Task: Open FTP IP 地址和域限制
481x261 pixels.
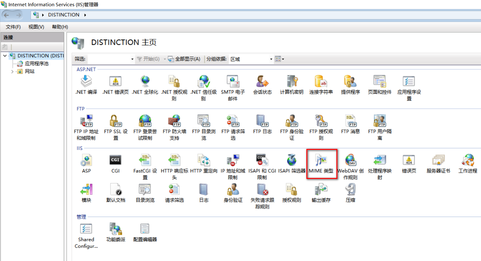Action: [86, 127]
